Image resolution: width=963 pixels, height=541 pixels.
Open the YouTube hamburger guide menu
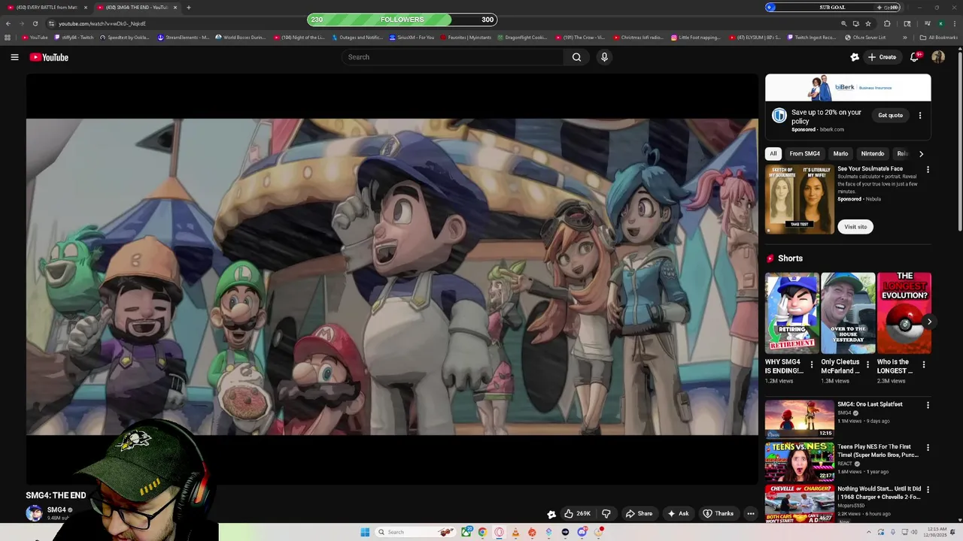(14, 57)
